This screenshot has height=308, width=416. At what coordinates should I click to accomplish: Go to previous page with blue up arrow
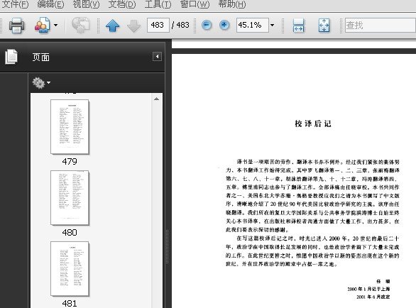coord(112,26)
